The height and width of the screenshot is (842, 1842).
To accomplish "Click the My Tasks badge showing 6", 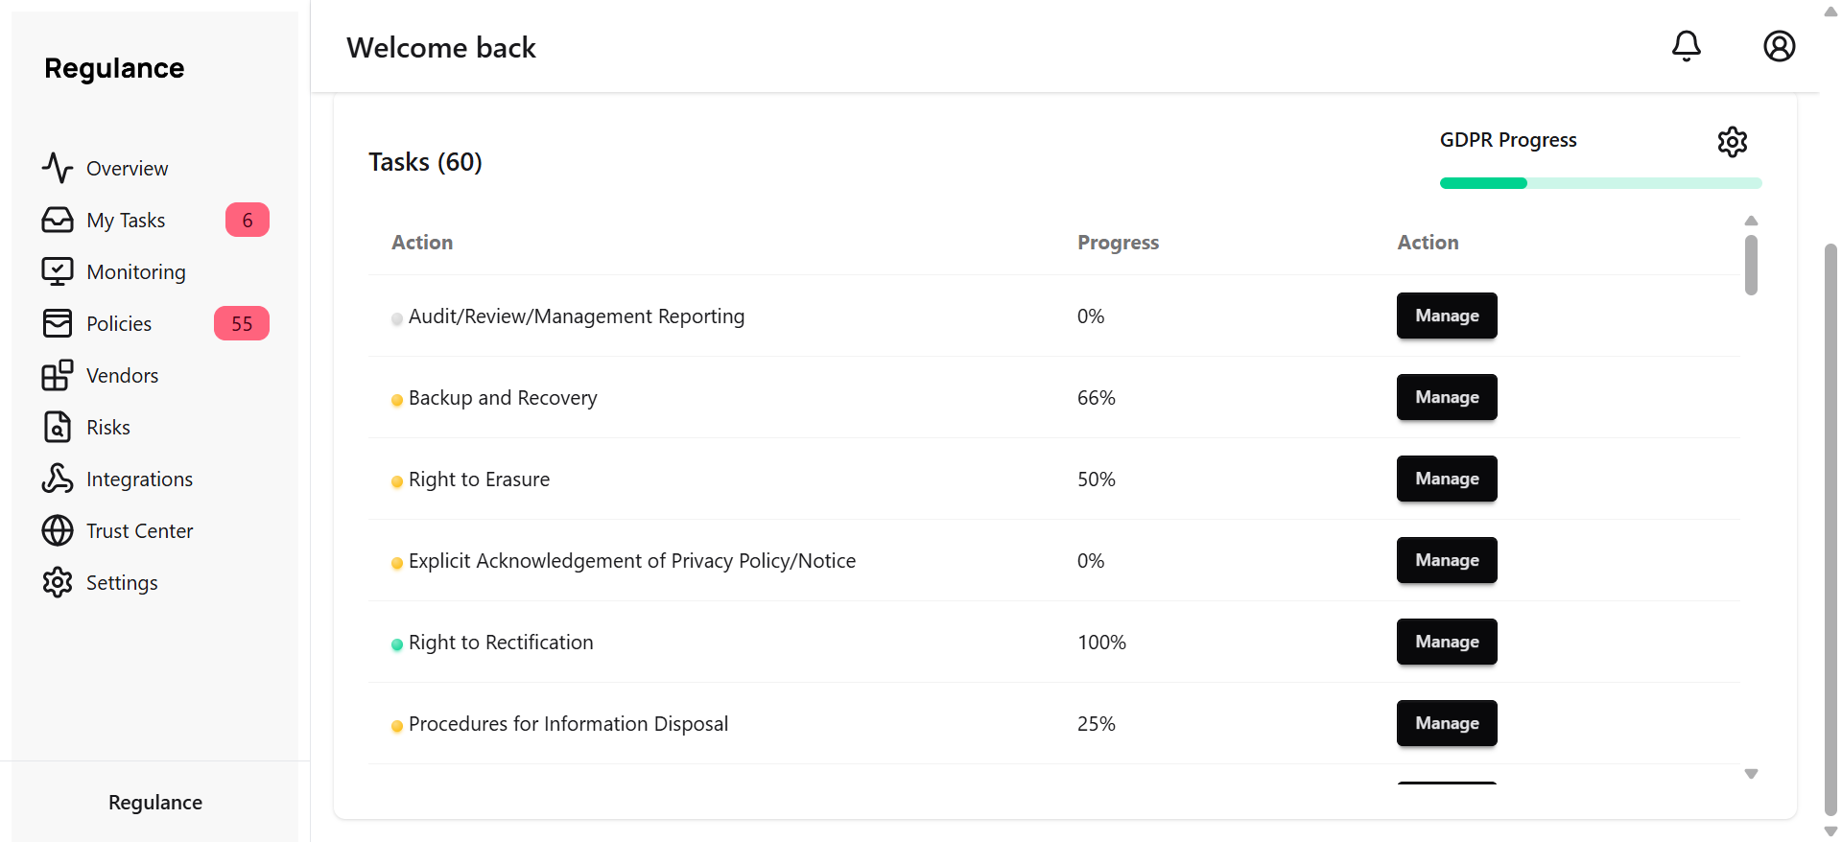I will pyautogui.click(x=247, y=220).
